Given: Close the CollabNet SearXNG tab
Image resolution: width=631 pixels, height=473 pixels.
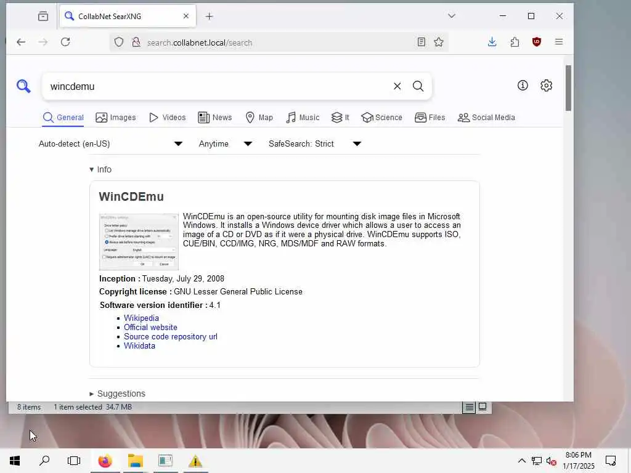Looking at the screenshot, I should [186, 16].
